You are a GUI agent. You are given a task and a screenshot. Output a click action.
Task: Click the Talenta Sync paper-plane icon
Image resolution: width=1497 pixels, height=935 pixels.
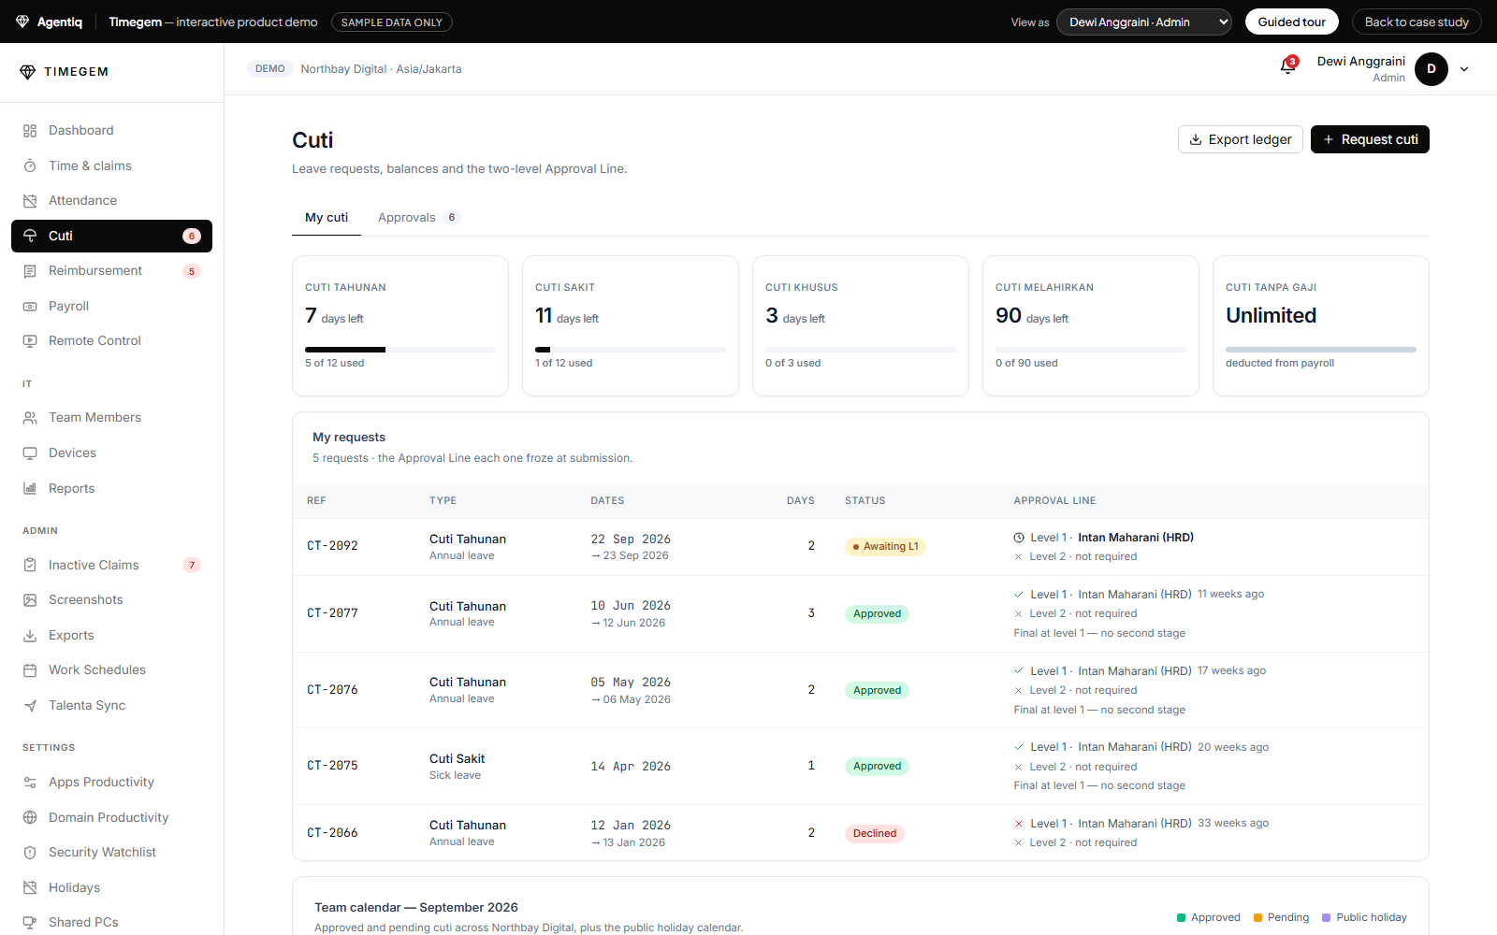(30, 706)
